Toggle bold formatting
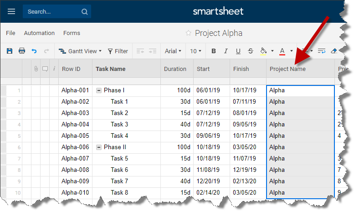This screenshot has width=354, height=211. (214, 51)
